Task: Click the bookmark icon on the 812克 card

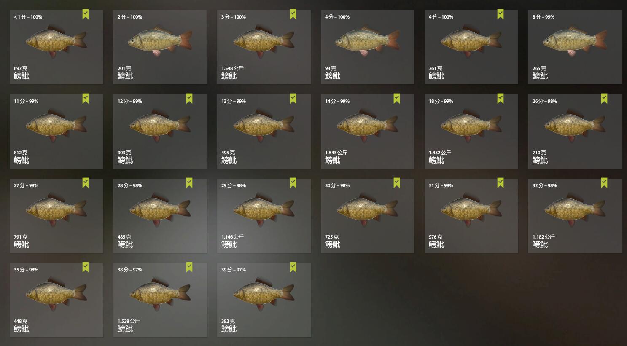Action: [86, 99]
